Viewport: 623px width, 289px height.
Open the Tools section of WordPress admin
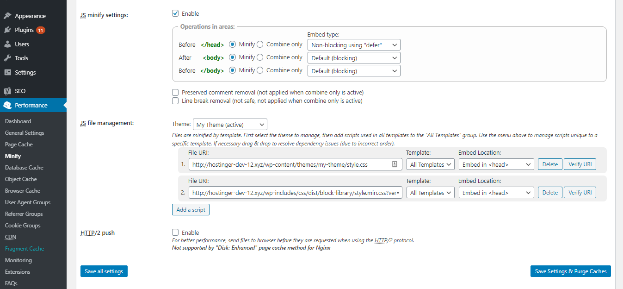pyautogui.click(x=20, y=58)
